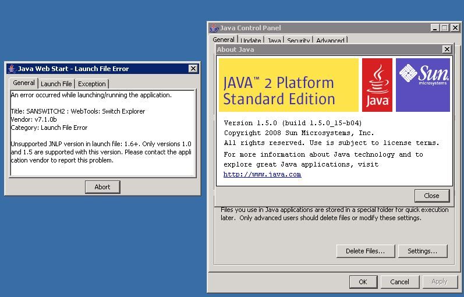The width and height of the screenshot is (464, 297).
Task: Click the Sun Microsystems logo in About Java
Action: (423, 85)
